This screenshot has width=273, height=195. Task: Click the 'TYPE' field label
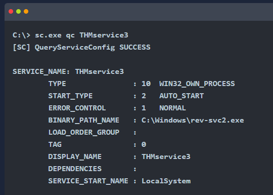(57, 84)
